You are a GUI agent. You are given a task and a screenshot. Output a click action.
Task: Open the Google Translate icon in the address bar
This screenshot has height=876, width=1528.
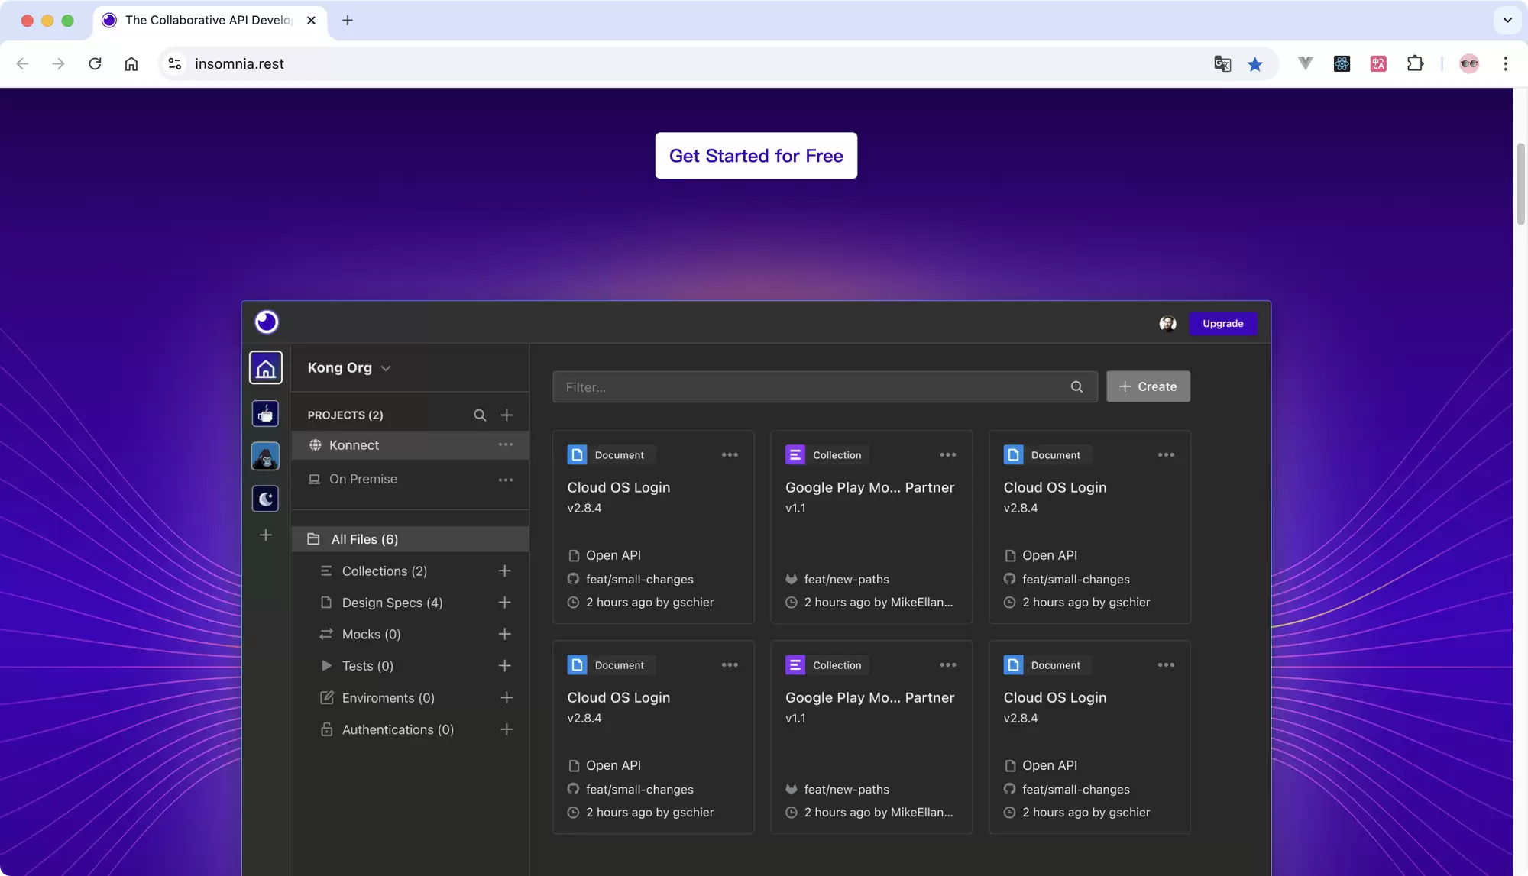click(1222, 64)
